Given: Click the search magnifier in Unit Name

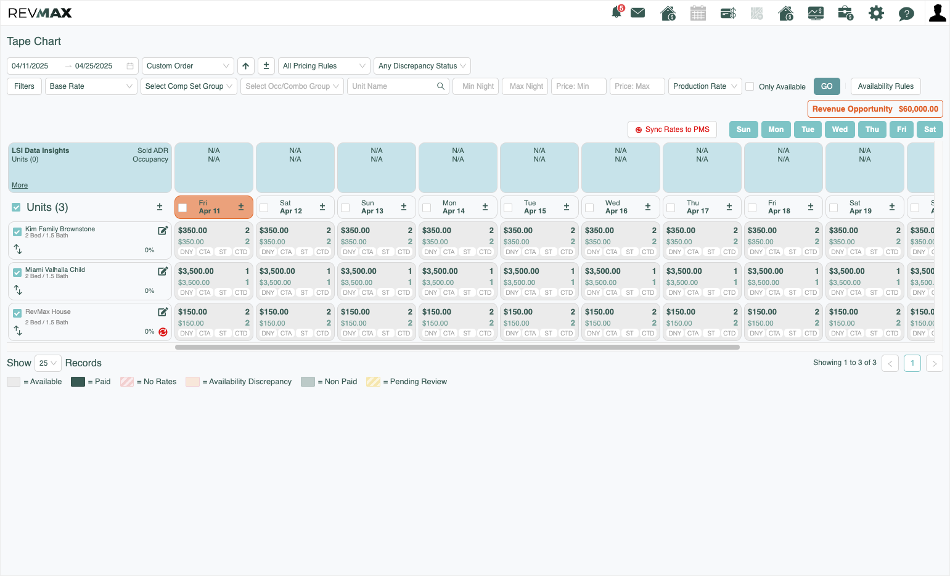Looking at the screenshot, I should (441, 86).
